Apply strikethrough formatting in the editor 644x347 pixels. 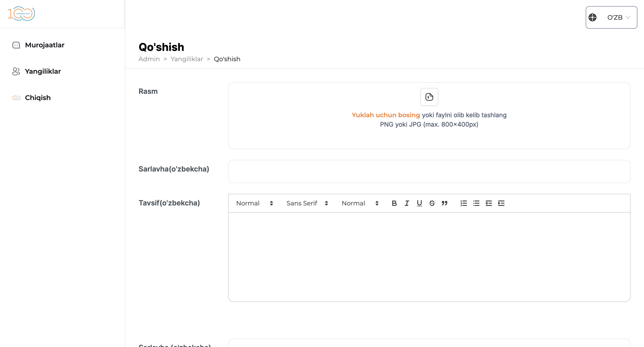[x=432, y=203]
